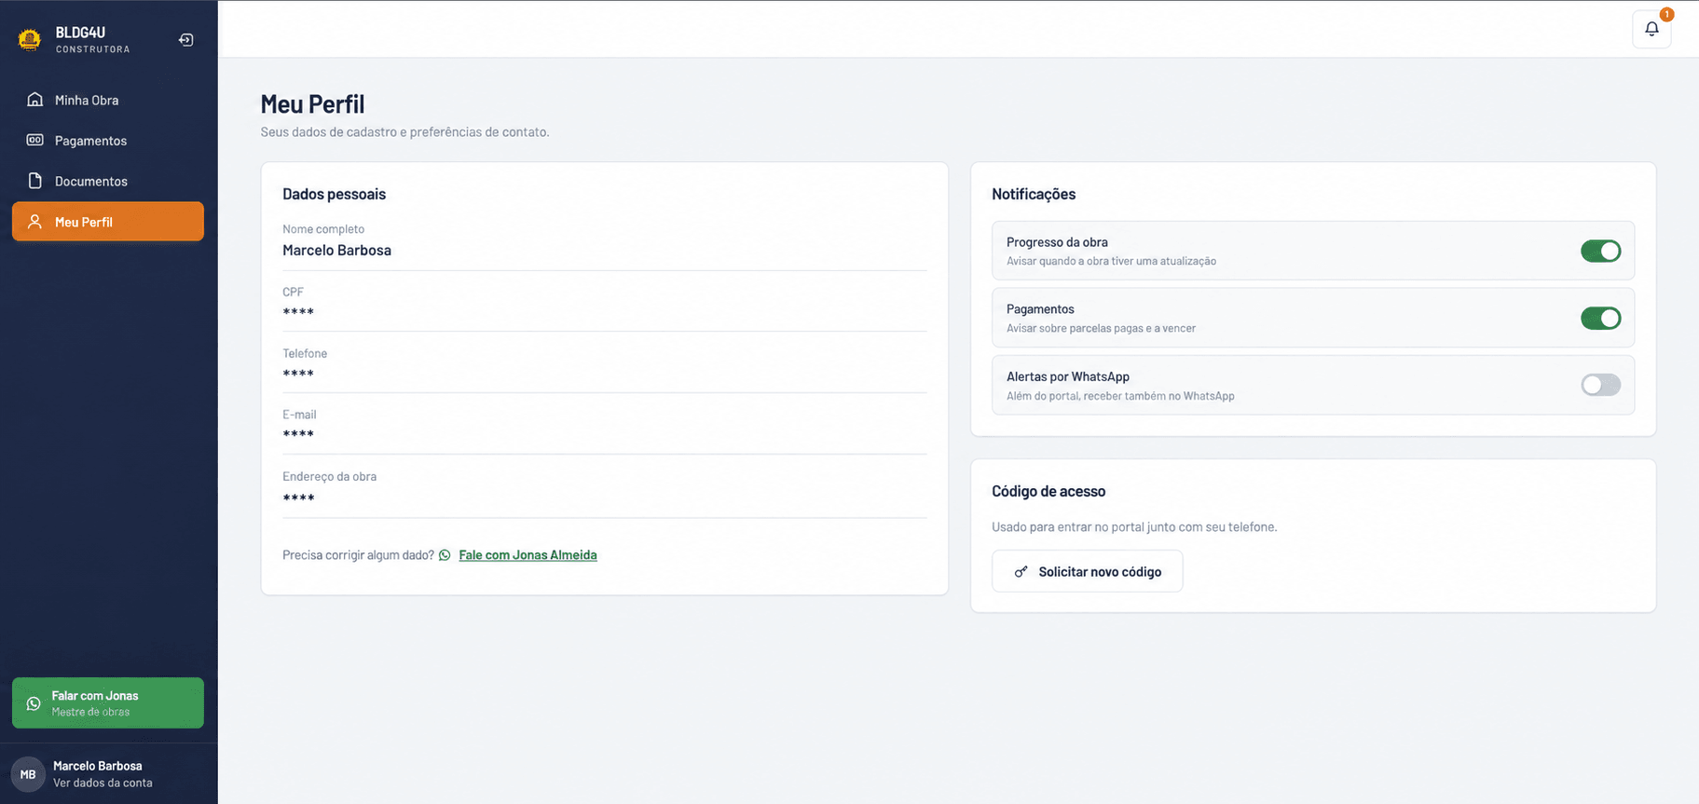Click Falar com Jonas green button
Viewport: 1699px width, 804px height.
[x=108, y=702]
